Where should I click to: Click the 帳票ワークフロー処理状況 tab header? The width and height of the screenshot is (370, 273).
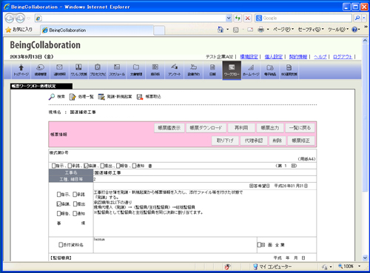coord(41,86)
